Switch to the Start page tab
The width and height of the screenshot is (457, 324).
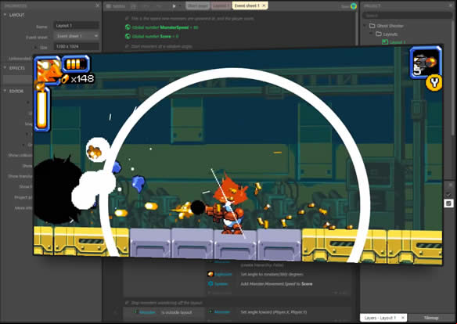(x=197, y=5)
